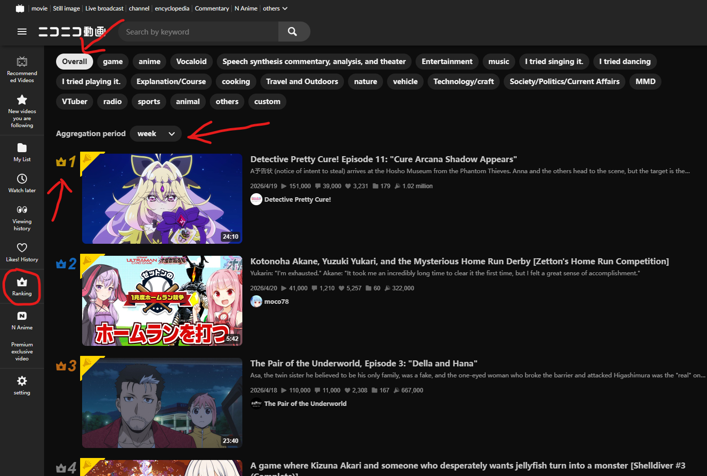Open N Anime in sidebar
Viewport: 707px width, 476px height.
[x=22, y=320]
